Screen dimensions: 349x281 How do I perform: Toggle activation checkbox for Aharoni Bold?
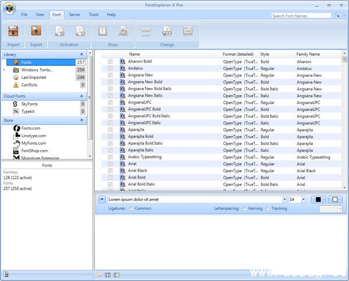pyautogui.click(x=110, y=62)
